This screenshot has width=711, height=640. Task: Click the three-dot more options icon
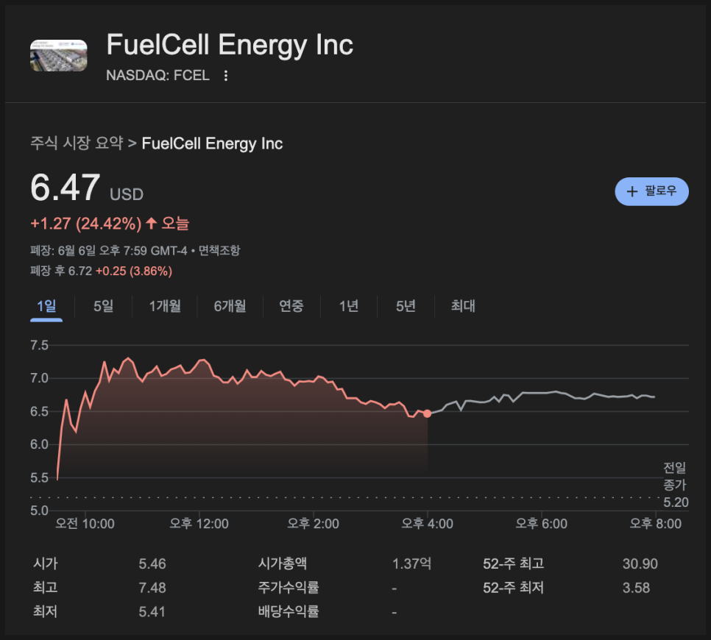click(226, 76)
